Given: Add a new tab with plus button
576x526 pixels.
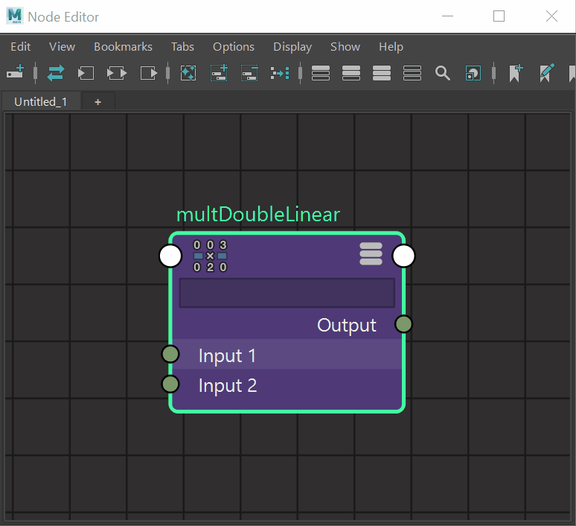Looking at the screenshot, I should (x=97, y=101).
